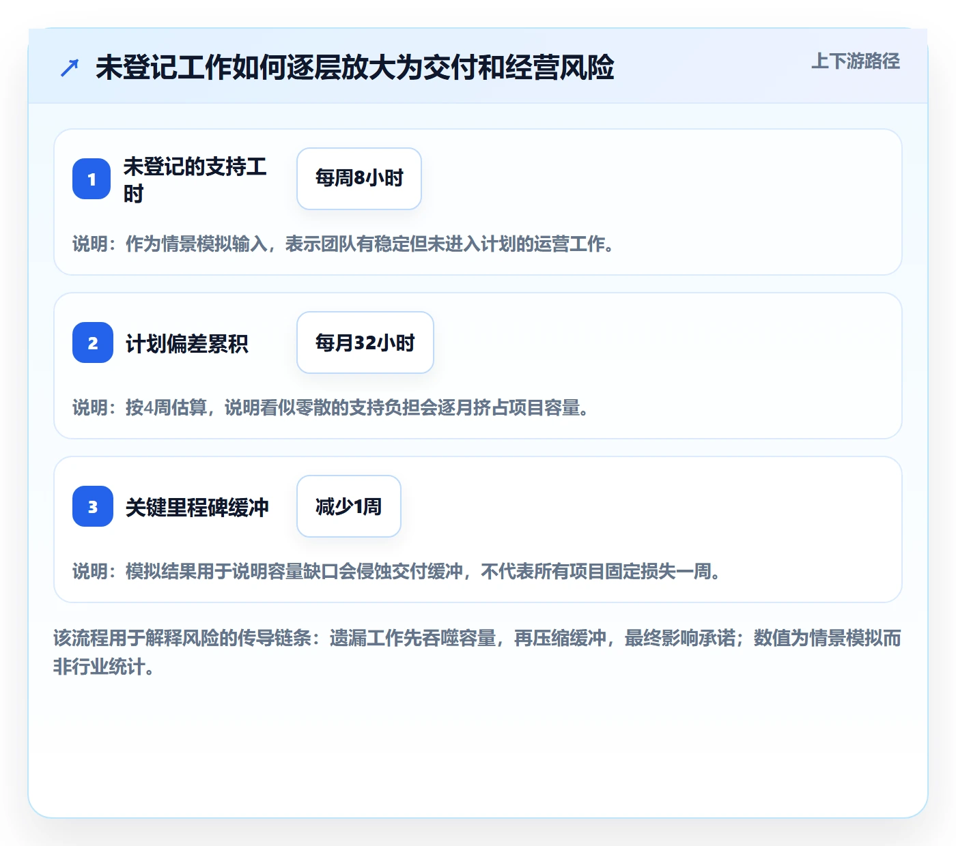Click the step 1 number badge
The height and width of the screenshot is (846, 956).
[x=92, y=179]
